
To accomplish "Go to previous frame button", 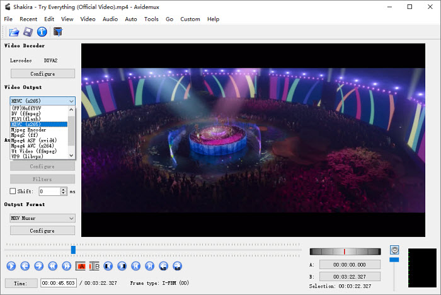I will click(x=25, y=266).
